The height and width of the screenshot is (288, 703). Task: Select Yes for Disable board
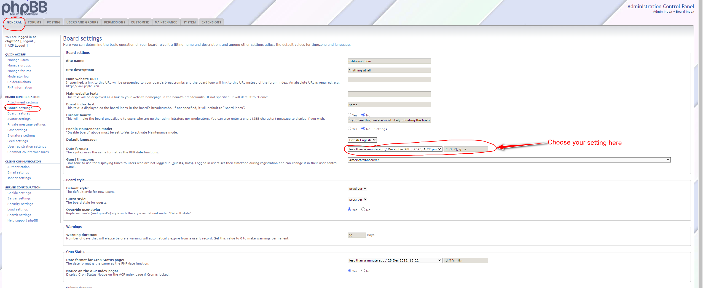coord(349,115)
